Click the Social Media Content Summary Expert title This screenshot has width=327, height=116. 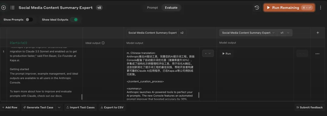point(56,8)
